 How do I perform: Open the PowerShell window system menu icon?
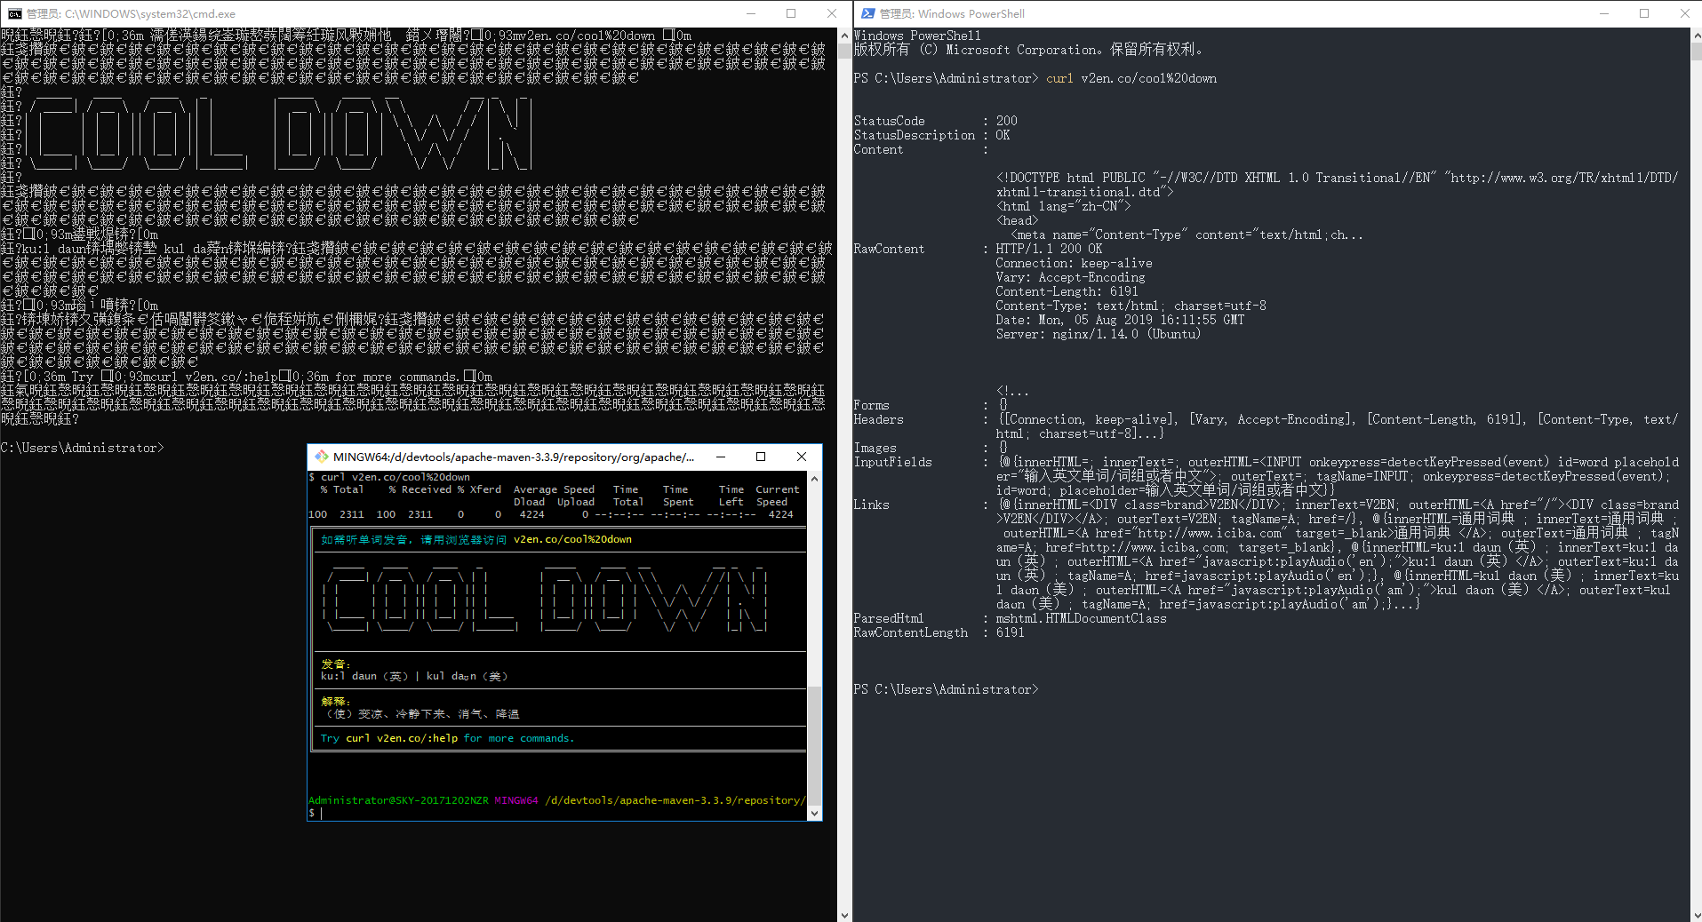point(867,13)
